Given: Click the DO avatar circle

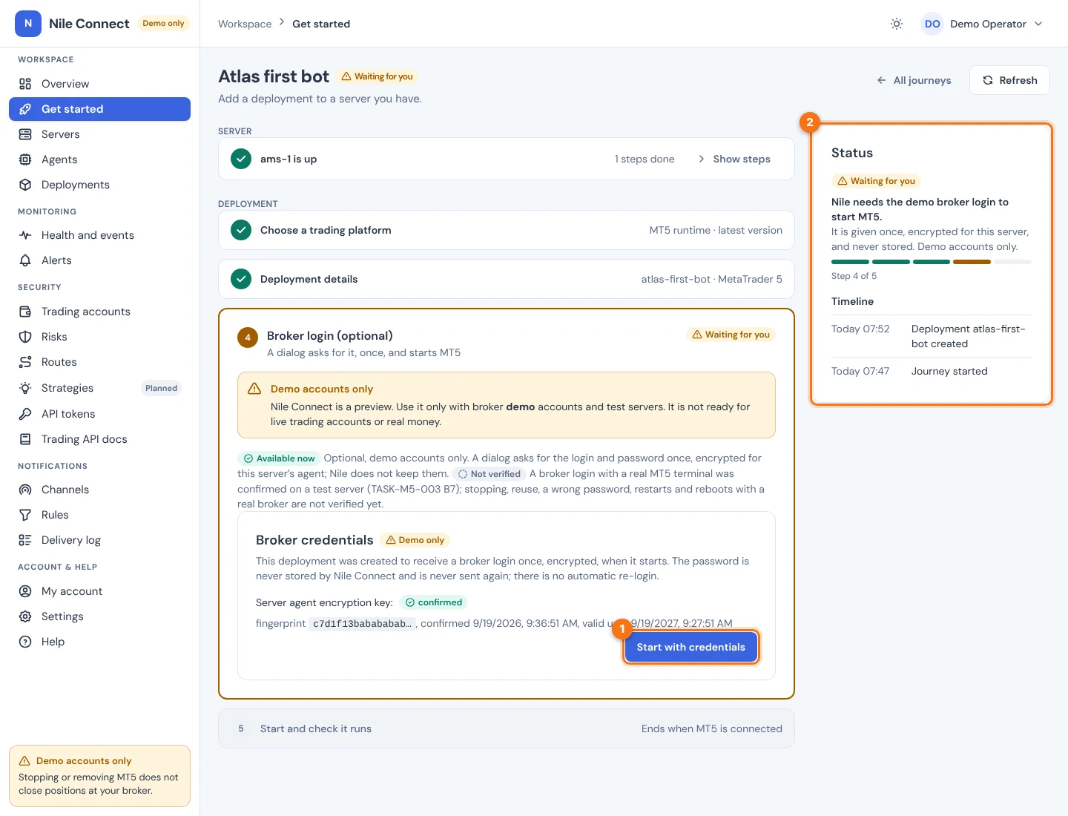Looking at the screenshot, I should pos(932,24).
